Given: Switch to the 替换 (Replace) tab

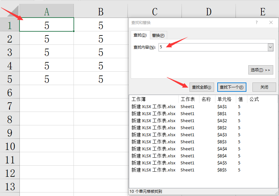Looking at the screenshot, I should [x=158, y=35].
